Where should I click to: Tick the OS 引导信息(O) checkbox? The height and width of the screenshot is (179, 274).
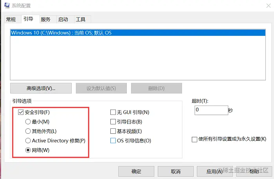tap(113, 140)
